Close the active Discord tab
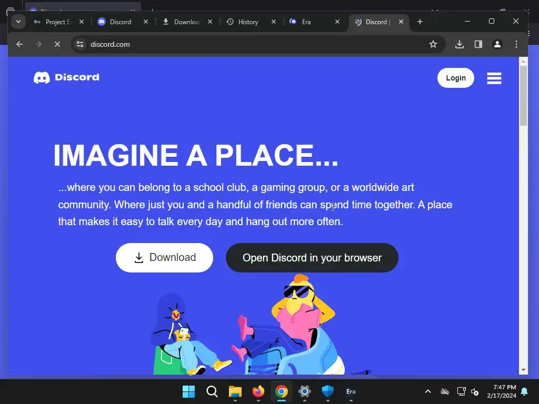 coord(401,22)
